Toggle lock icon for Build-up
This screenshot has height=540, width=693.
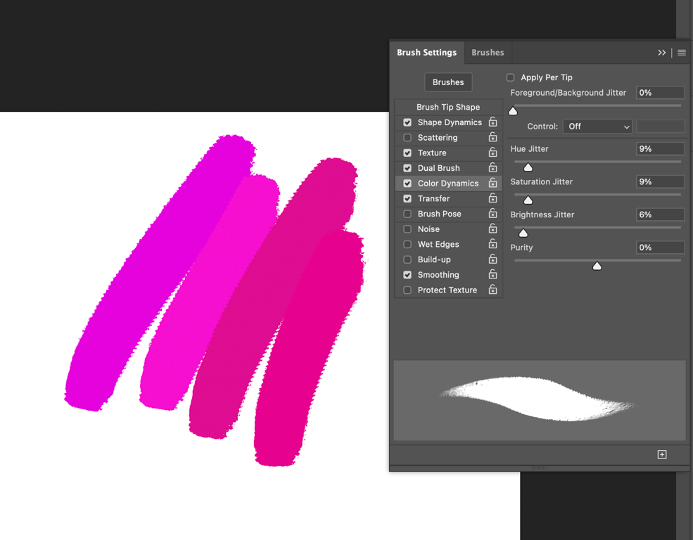tap(492, 259)
